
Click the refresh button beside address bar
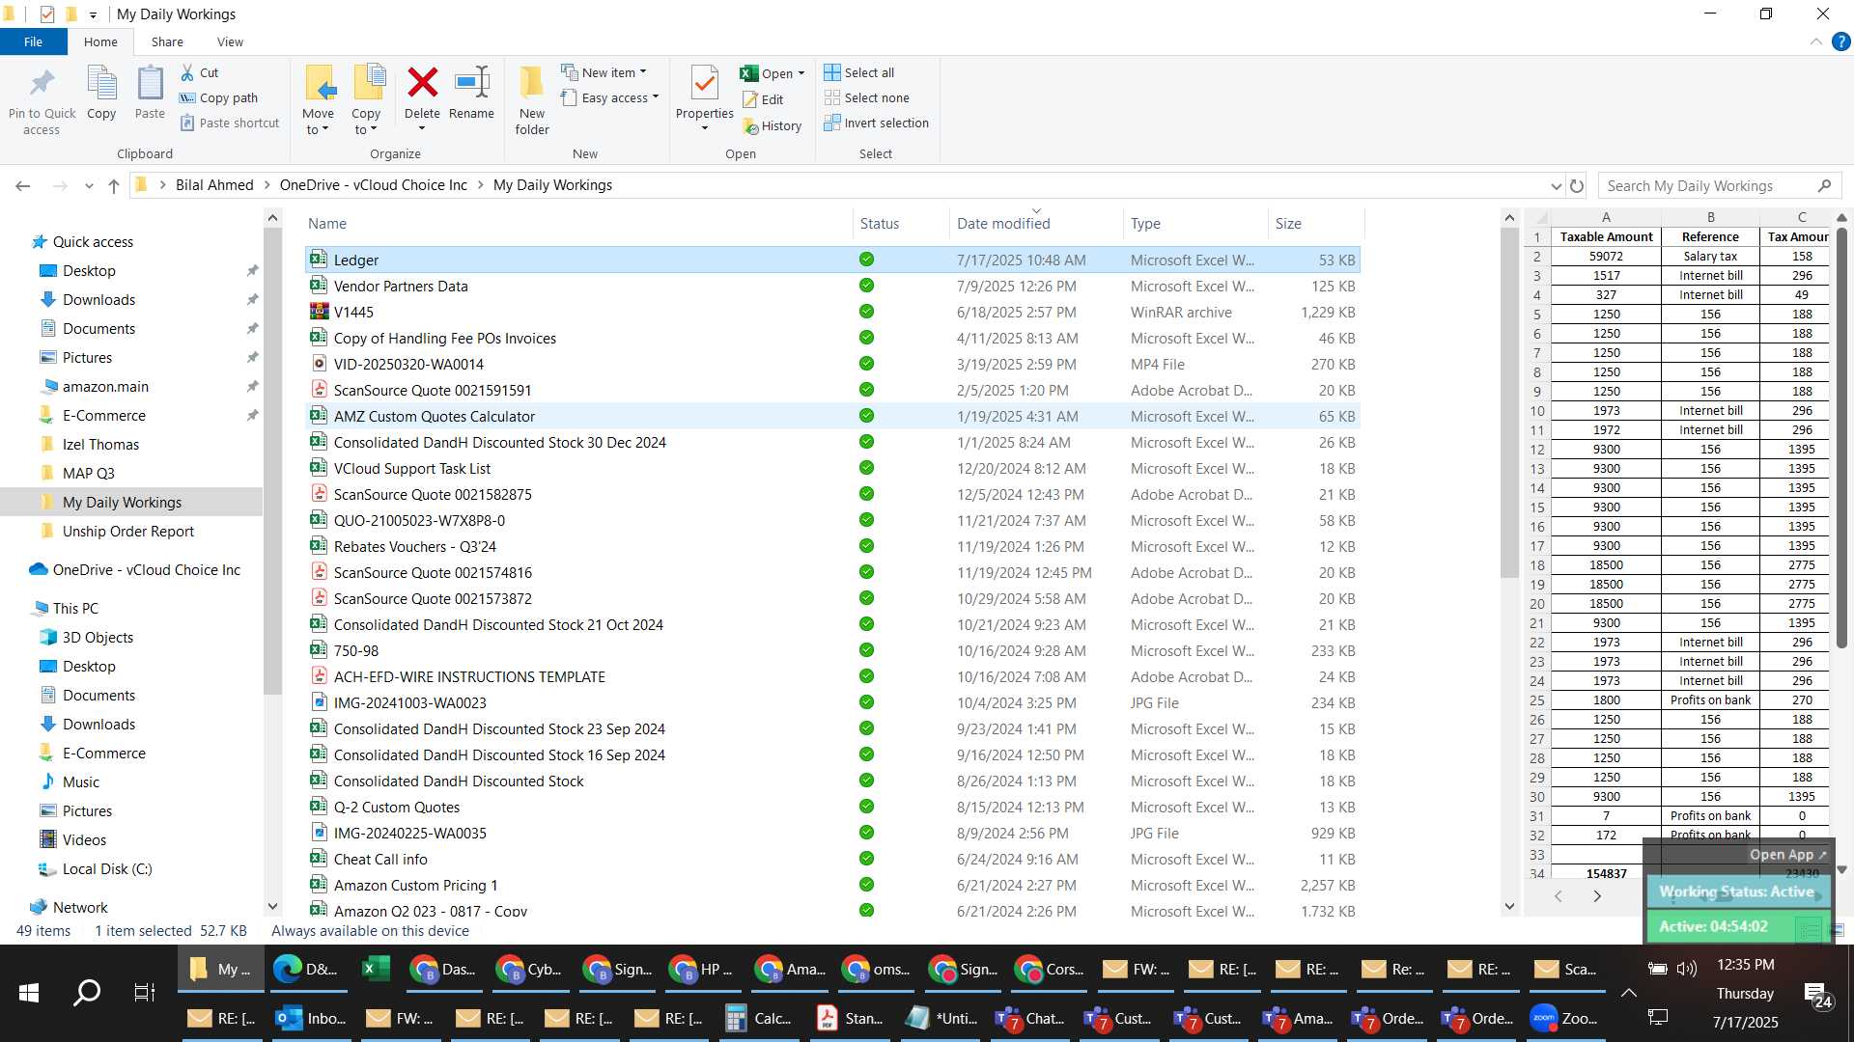pos(1577,186)
